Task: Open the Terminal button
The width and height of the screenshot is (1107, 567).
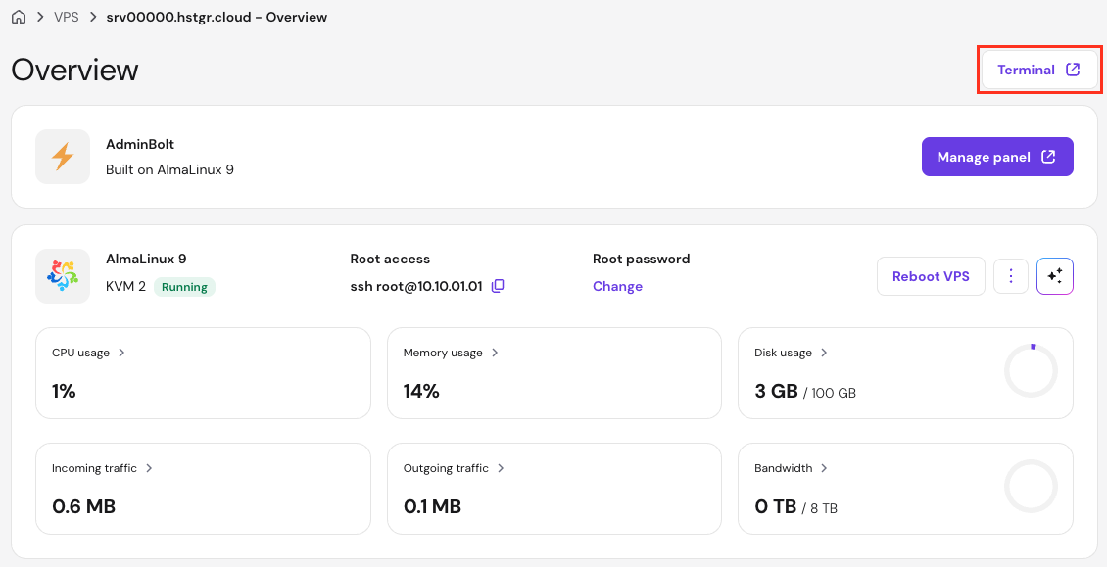Action: [1038, 70]
